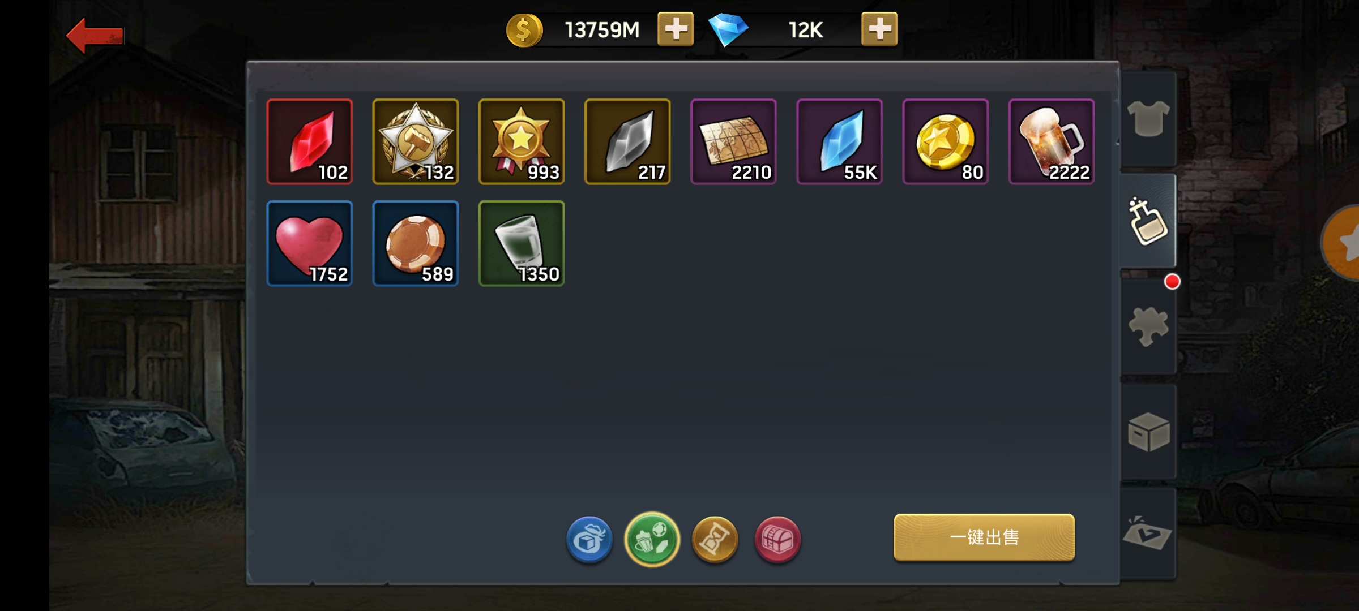Select the treasure map item
Viewport: 1359px width, 611px height.
click(x=733, y=141)
